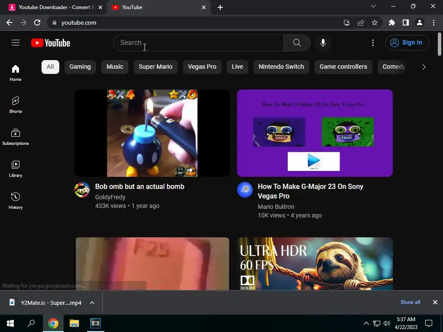The width and height of the screenshot is (443, 332).
Task: Open a new browser tab
Action: click(220, 7)
